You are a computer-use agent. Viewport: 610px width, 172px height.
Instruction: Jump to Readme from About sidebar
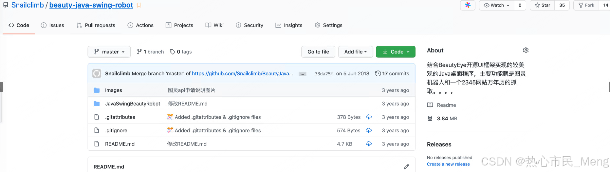coord(441,105)
